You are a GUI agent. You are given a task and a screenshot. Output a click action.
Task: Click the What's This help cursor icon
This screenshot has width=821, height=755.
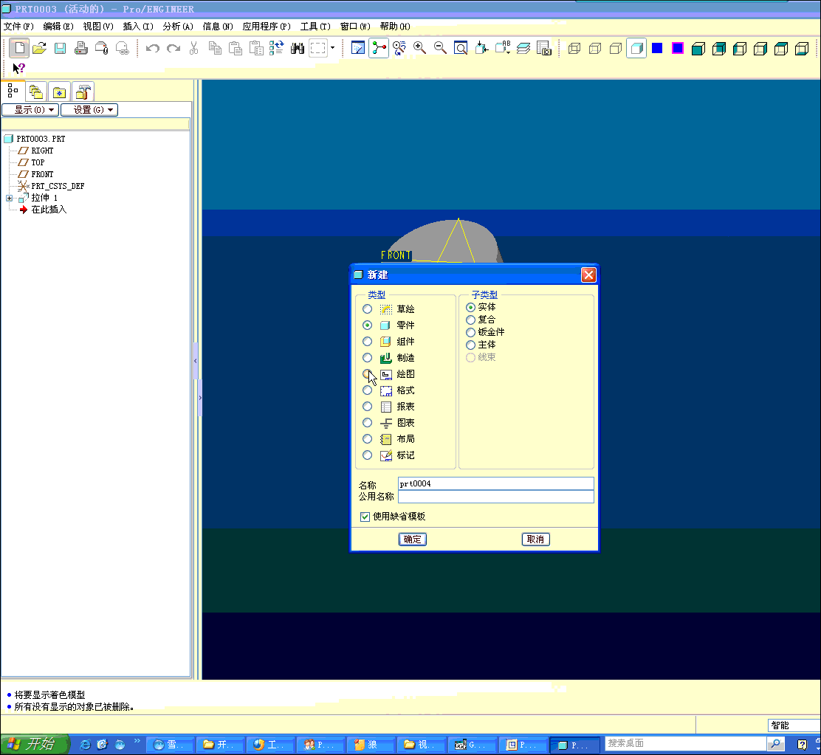click(x=19, y=68)
